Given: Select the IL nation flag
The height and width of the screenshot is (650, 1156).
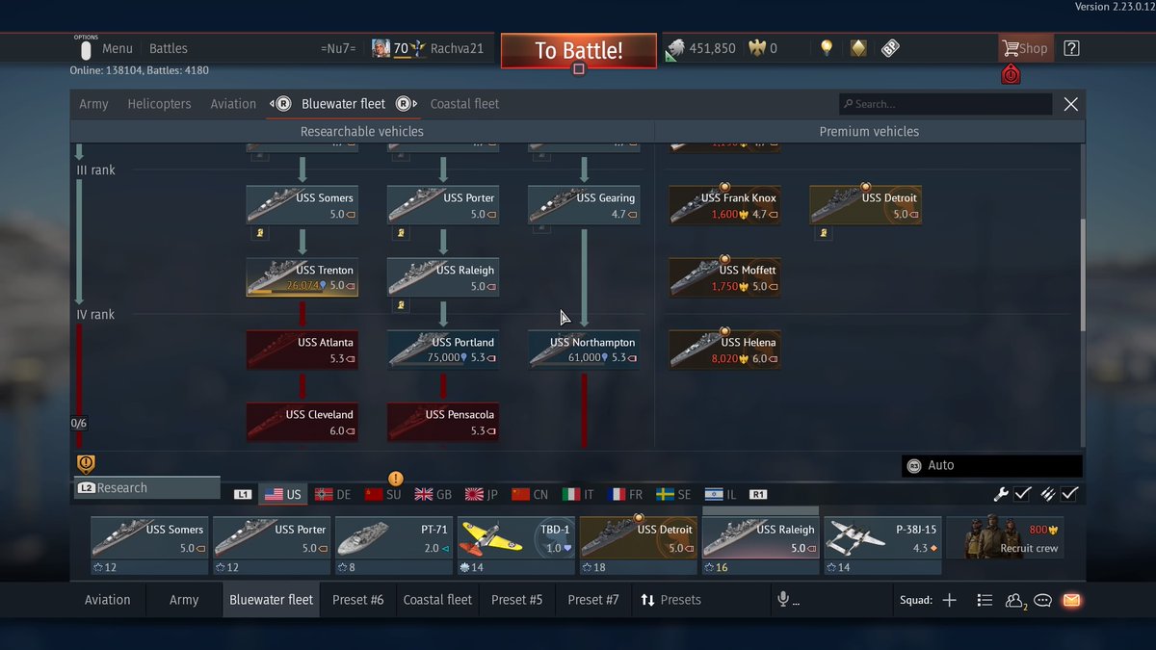Looking at the screenshot, I should click(721, 494).
